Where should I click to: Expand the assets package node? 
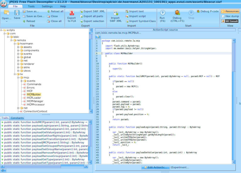[18, 47]
